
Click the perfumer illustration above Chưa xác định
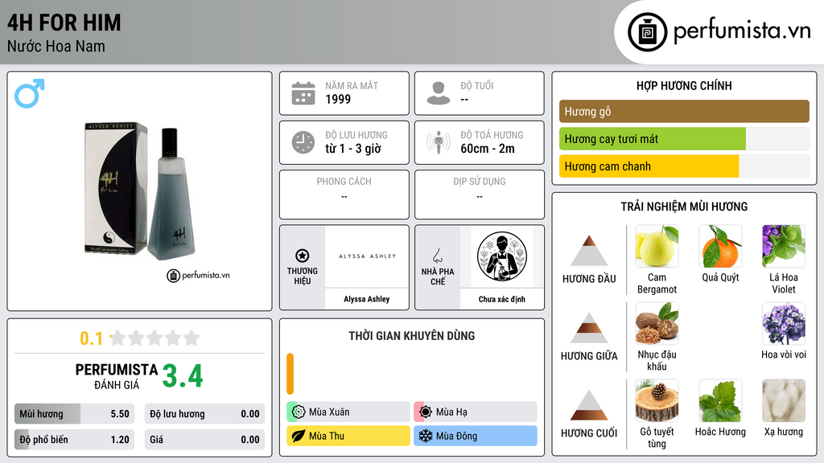(x=502, y=256)
